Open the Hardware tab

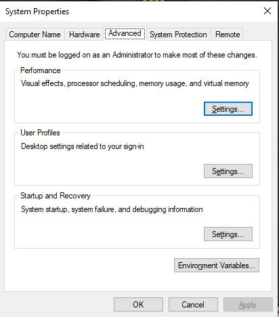[84, 35]
